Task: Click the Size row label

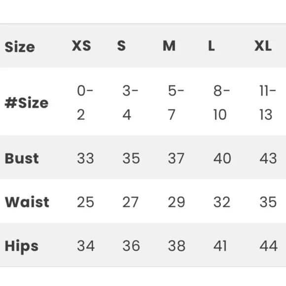Action: coord(20,47)
